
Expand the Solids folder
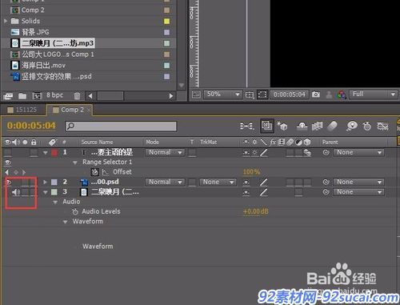pyautogui.click(x=6, y=21)
